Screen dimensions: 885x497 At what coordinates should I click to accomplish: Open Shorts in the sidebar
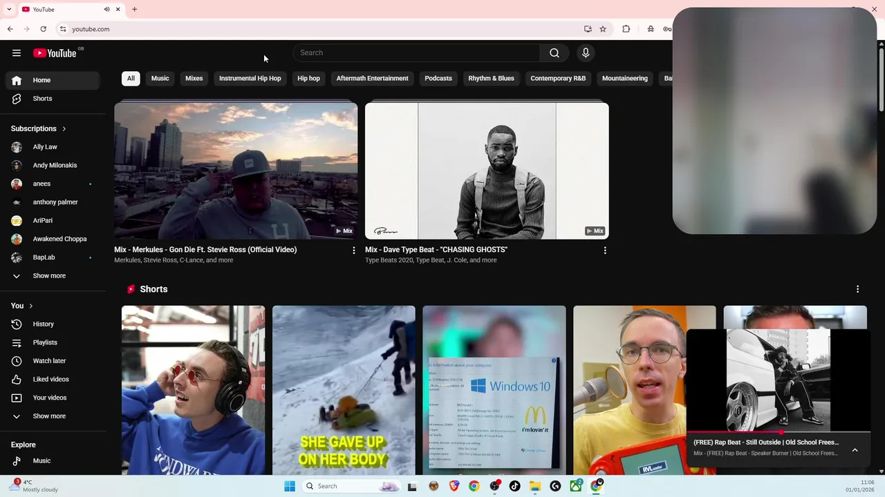(x=53, y=99)
